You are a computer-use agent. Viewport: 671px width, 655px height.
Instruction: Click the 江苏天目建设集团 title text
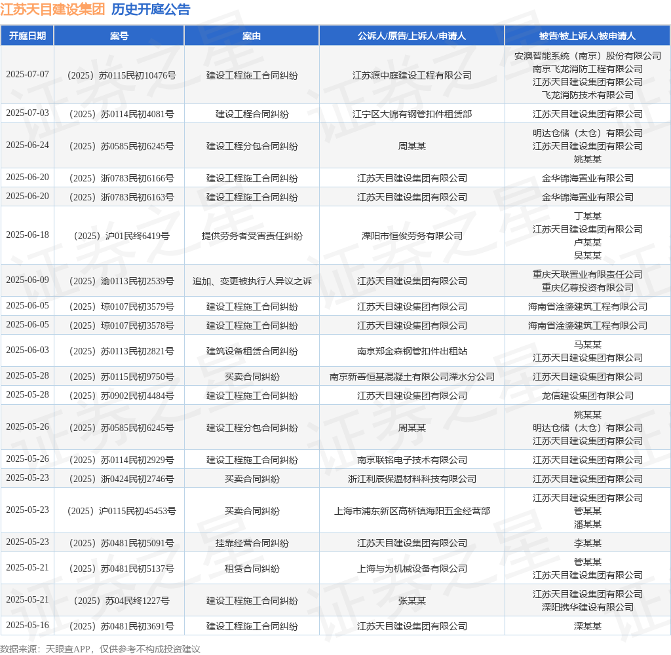pyautogui.click(x=52, y=9)
